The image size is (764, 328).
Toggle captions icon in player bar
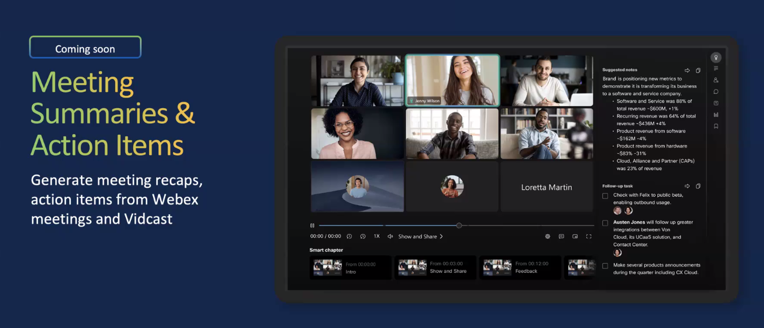[x=561, y=237]
